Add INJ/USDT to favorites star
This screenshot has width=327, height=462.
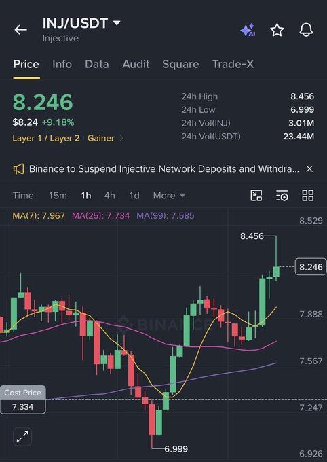pos(277,30)
